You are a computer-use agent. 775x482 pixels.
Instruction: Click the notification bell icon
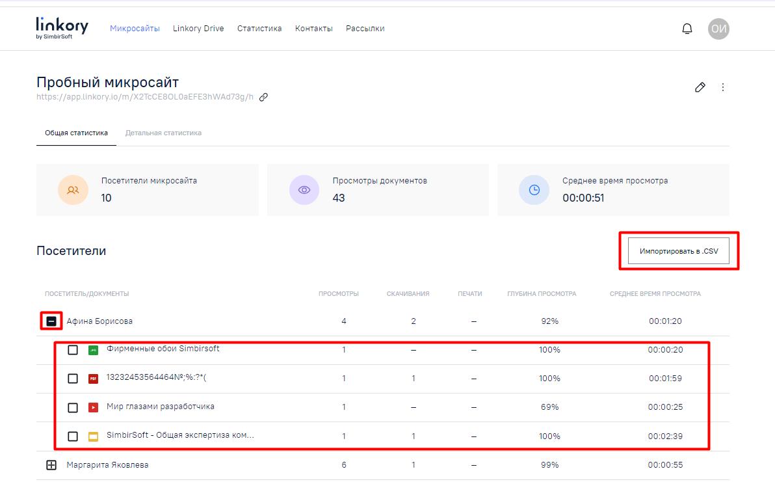click(x=687, y=28)
